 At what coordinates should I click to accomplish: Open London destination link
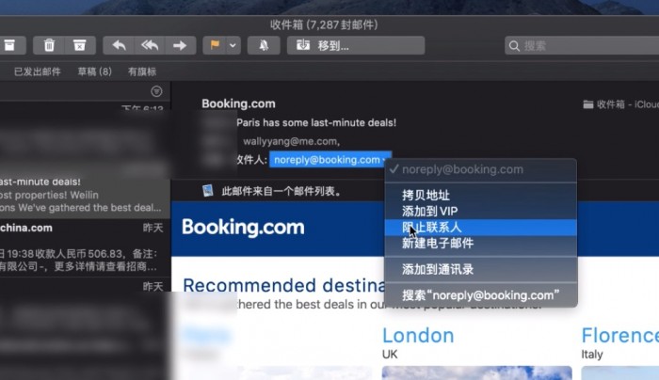pos(418,336)
